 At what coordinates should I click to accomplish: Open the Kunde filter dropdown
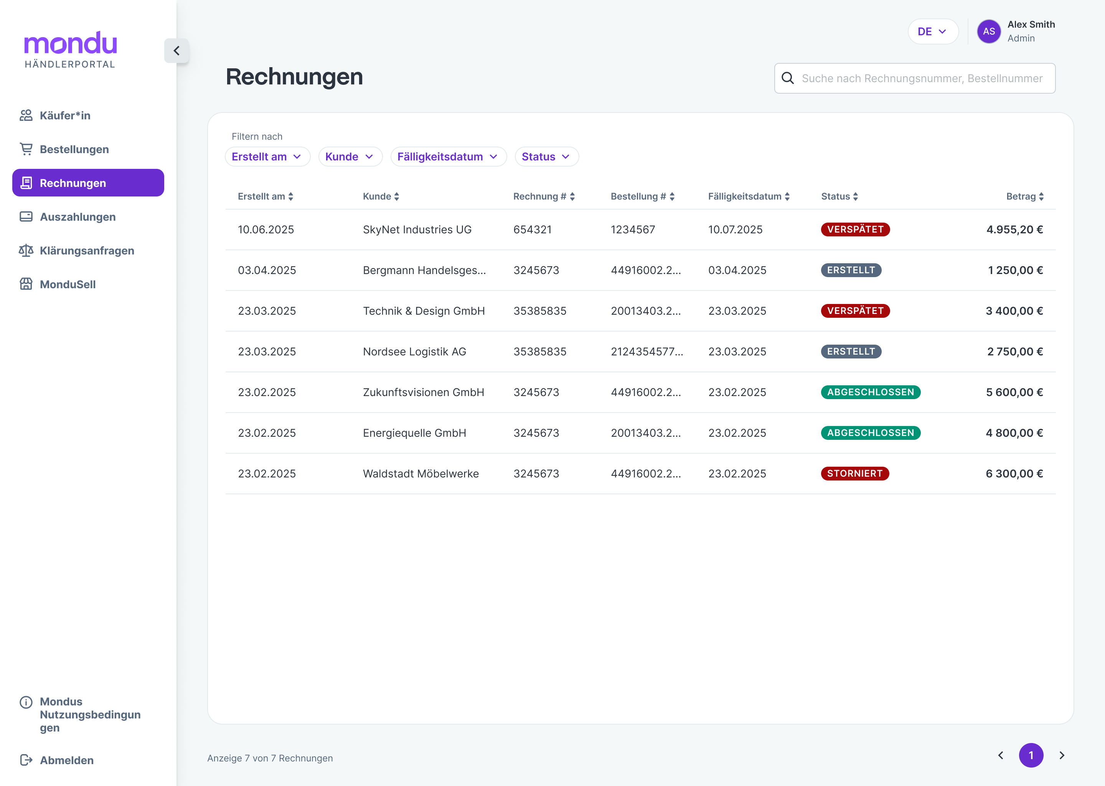(350, 157)
